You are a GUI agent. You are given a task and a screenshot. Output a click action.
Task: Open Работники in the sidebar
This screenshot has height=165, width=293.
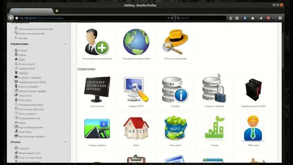click(x=25, y=100)
